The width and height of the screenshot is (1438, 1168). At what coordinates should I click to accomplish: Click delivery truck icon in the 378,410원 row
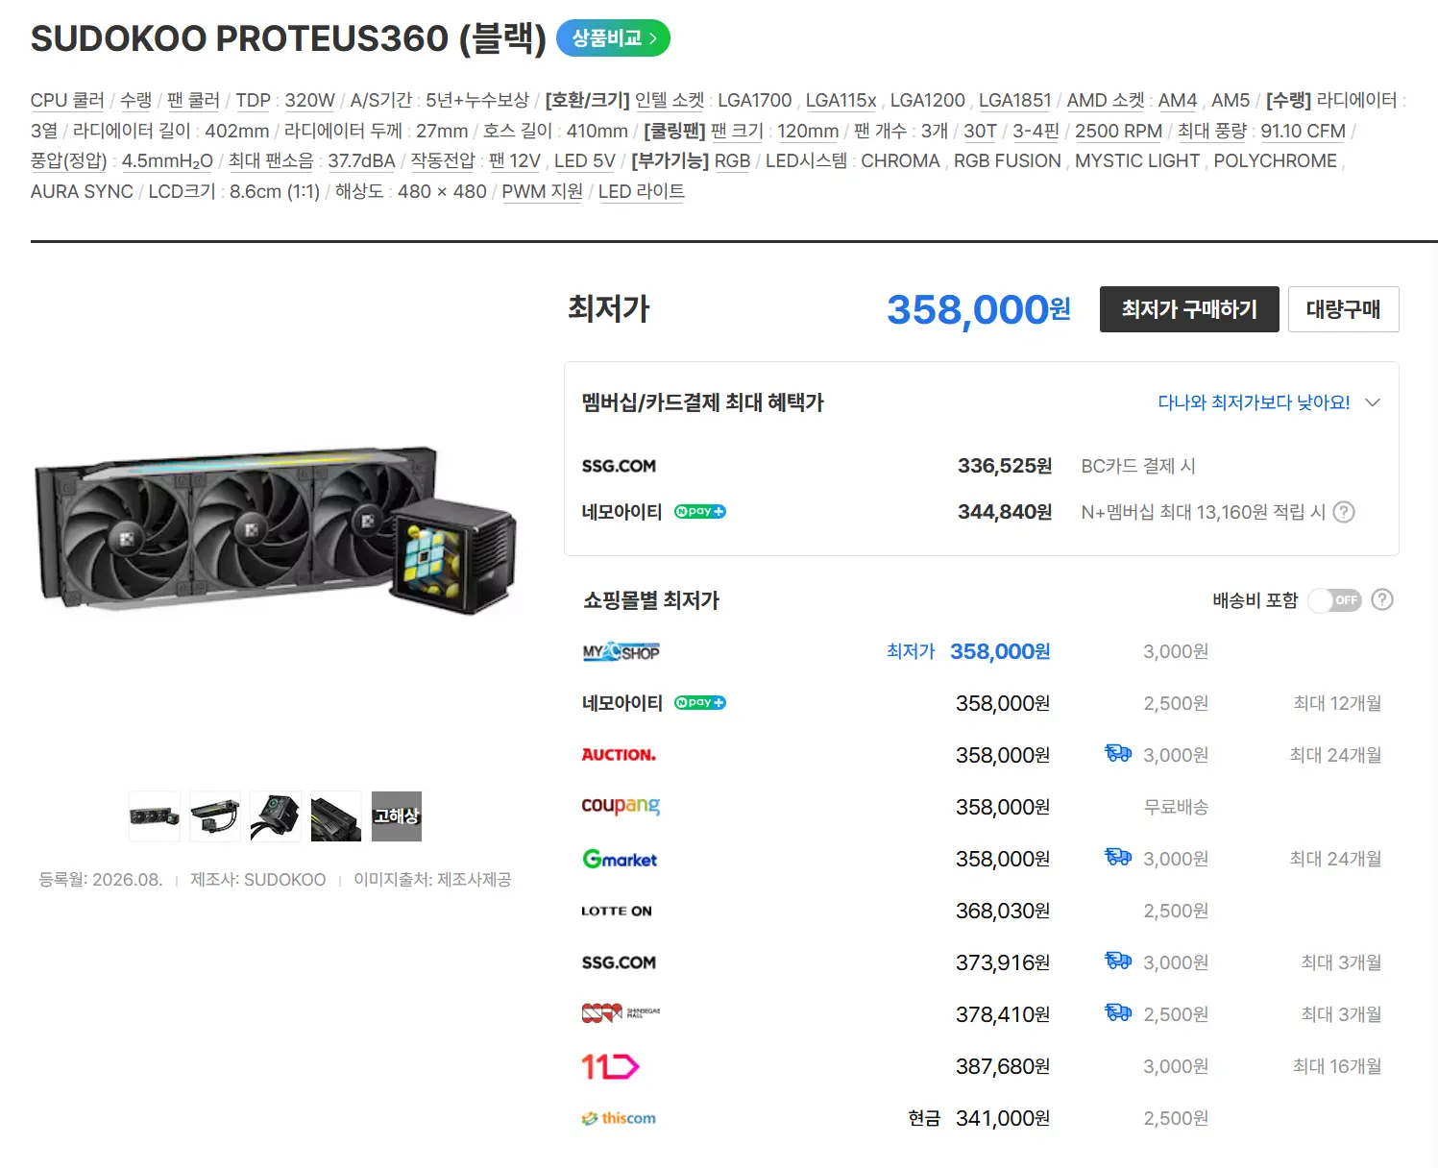1118,1013
